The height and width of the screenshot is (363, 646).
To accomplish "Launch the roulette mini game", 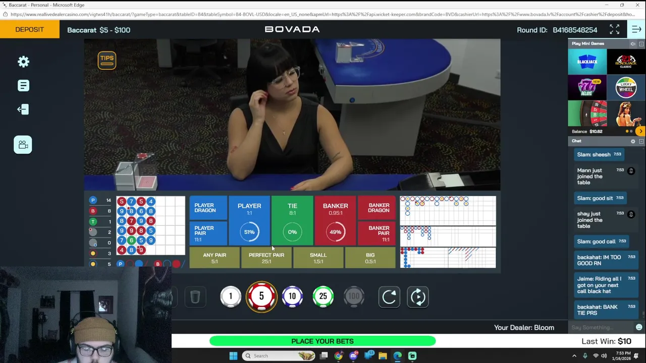I will 587,113.
